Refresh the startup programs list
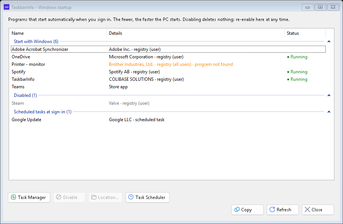This screenshot has height=224, width=343. click(283, 209)
